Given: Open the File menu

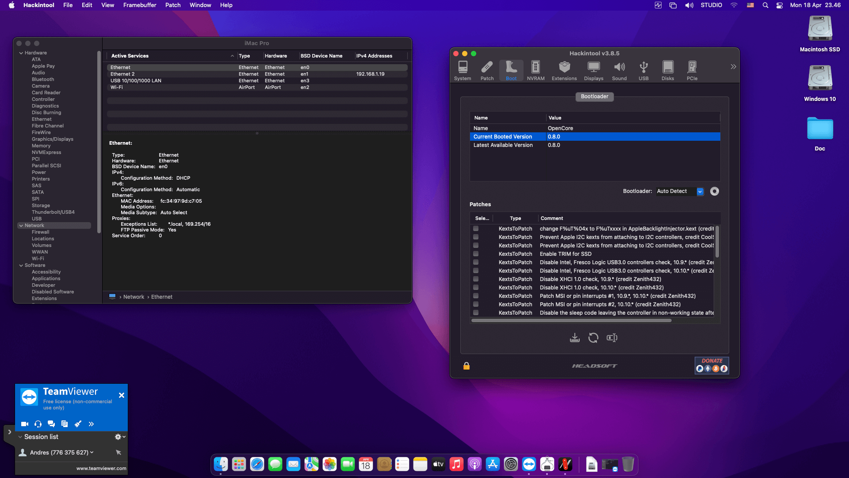Looking at the screenshot, I should click(68, 5).
